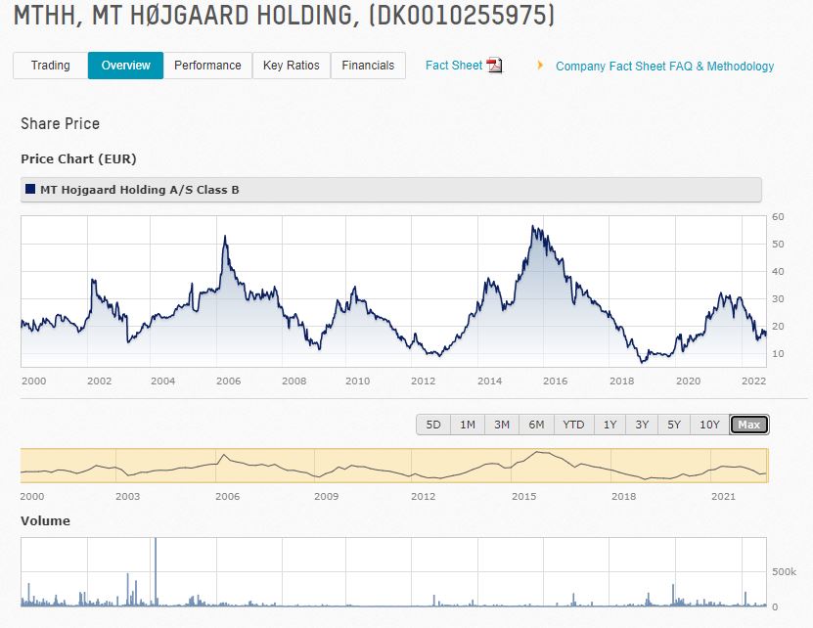This screenshot has width=813, height=628.
Task: Open the Financials tab
Action: (368, 66)
